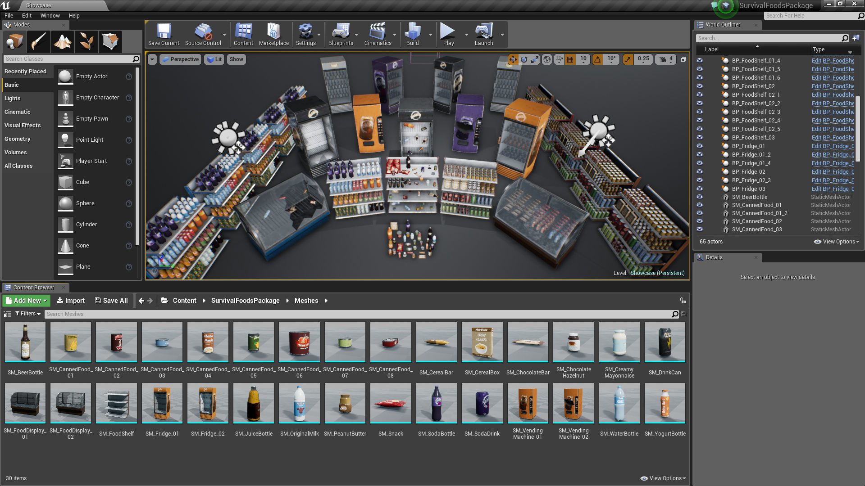Click the Edit BP_Fridge_0 link for BP_Fridge_01

click(833, 146)
